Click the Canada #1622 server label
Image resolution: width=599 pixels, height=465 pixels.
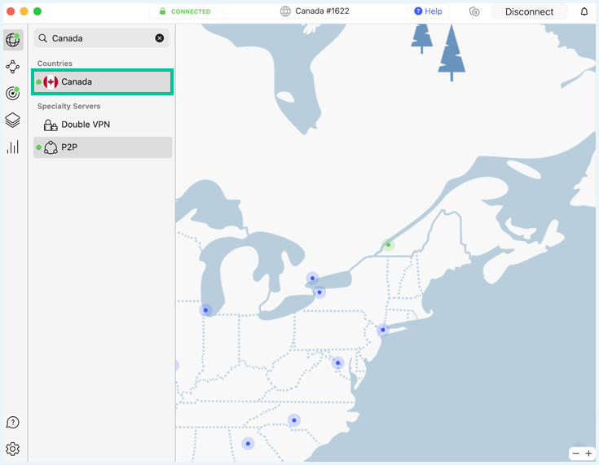322,11
